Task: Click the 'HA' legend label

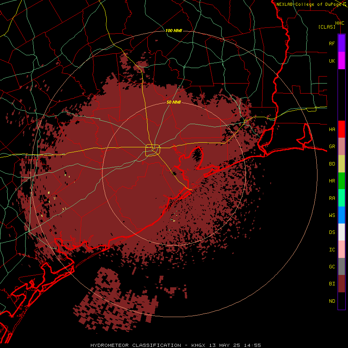Action: point(332,129)
